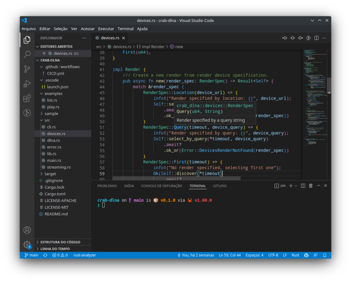Open Manage via the gear icon

[x=27, y=244]
